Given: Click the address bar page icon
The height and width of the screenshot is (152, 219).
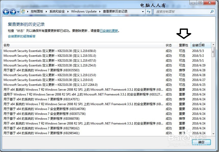Looking at the screenshot, I should 23,11.
